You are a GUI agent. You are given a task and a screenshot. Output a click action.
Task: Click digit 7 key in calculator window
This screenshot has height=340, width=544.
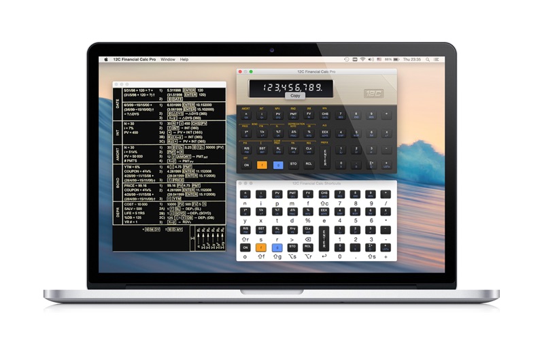click(x=341, y=115)
